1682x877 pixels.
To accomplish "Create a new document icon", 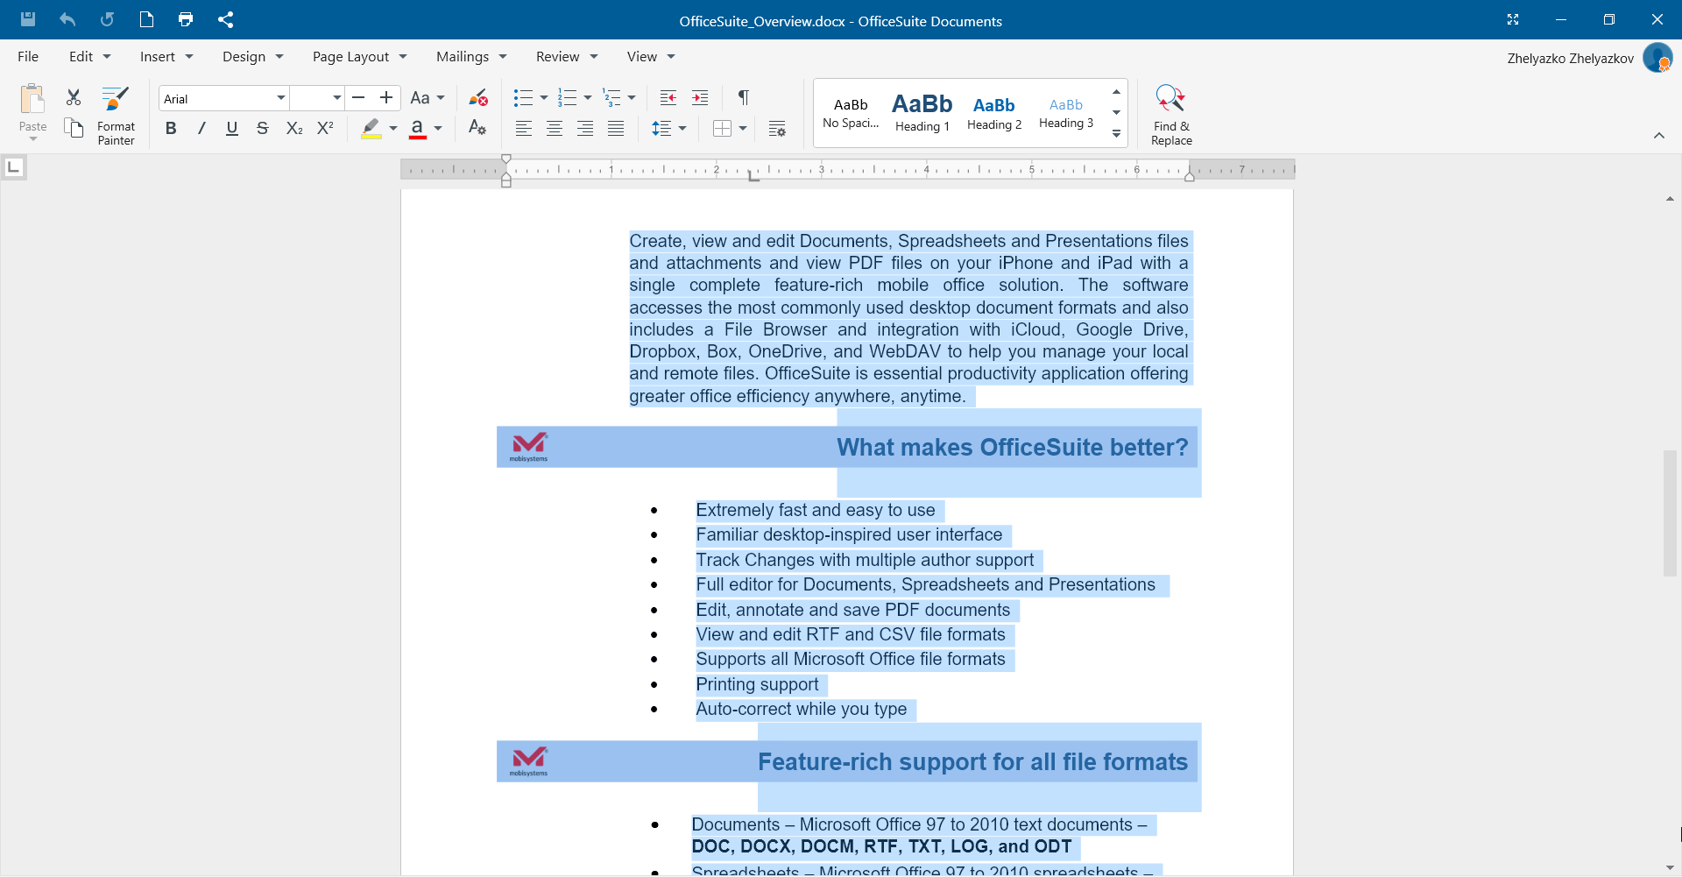I will (146, 19).
